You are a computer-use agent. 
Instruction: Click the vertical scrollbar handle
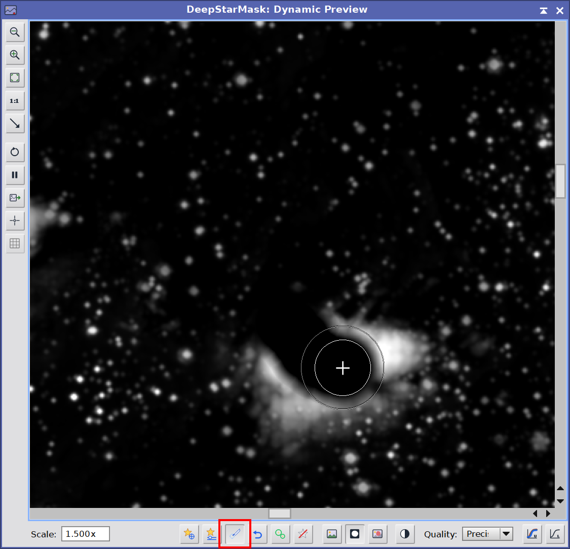(560, 181)
